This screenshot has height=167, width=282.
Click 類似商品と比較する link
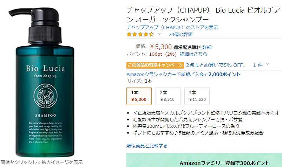pos(147,146)
